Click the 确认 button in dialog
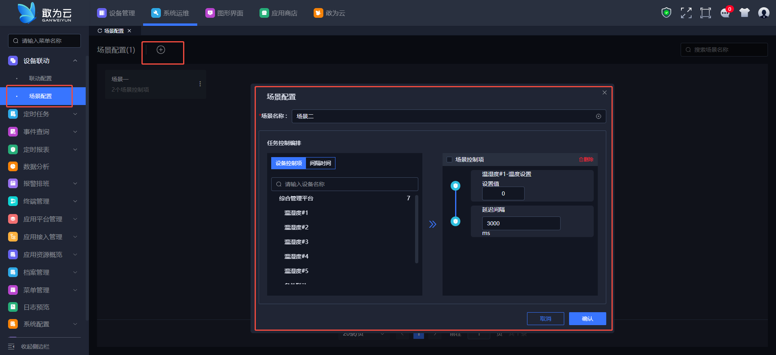The width and height of the screenshot is (776, 355). pos(587,319)
